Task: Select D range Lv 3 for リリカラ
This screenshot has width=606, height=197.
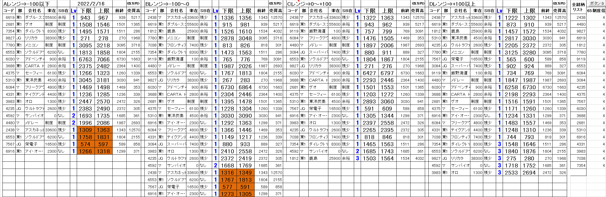Action: coord(499,158)
